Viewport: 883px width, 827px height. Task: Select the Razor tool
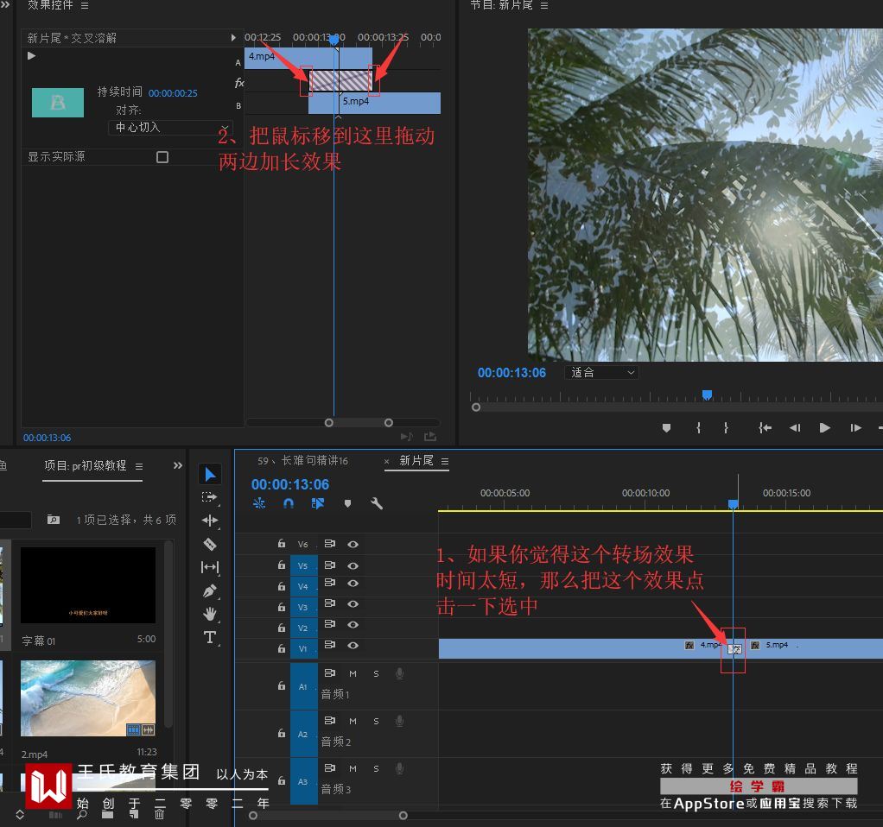pyautogui.click(x=209, y=544)
